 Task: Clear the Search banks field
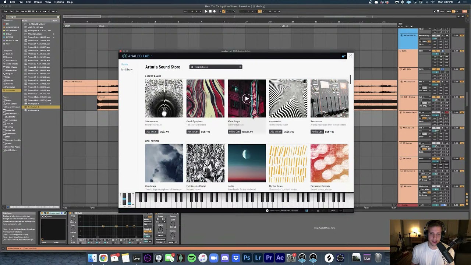240,67
